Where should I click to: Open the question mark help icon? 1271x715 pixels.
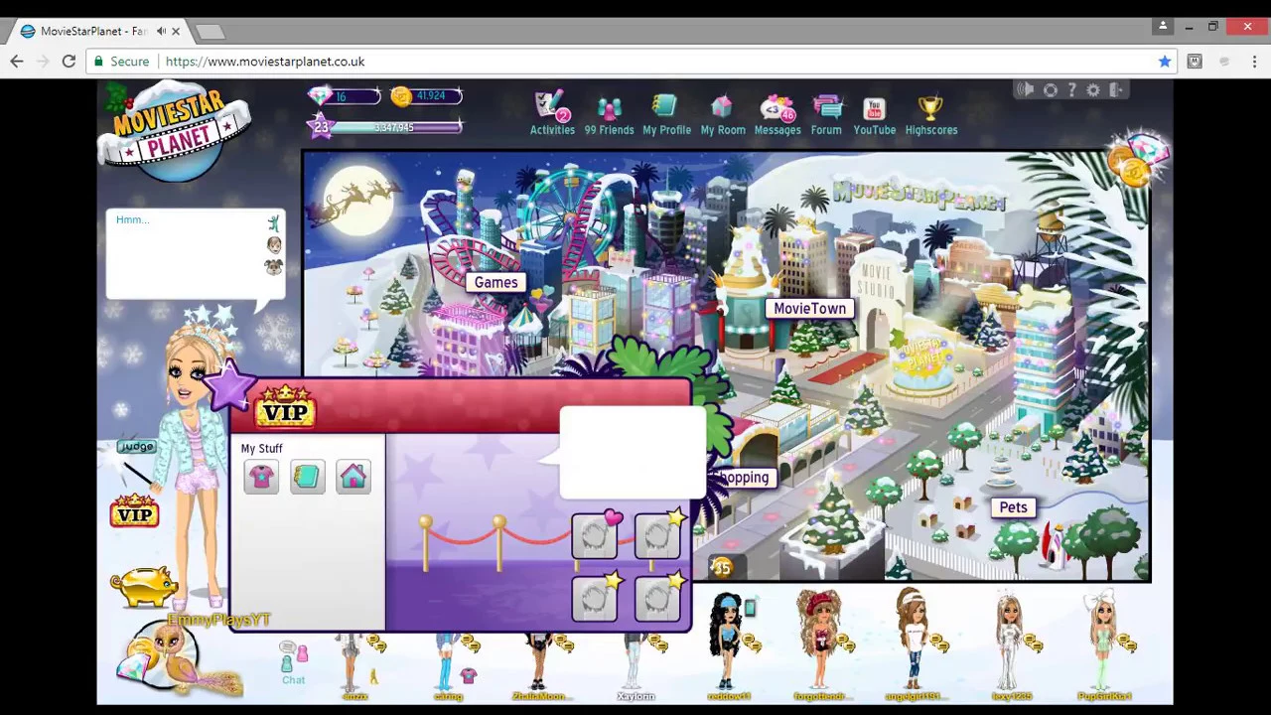click(1071, 90)
